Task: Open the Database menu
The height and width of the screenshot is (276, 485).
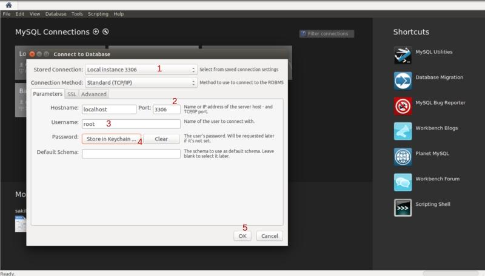Action: point(56,14)
